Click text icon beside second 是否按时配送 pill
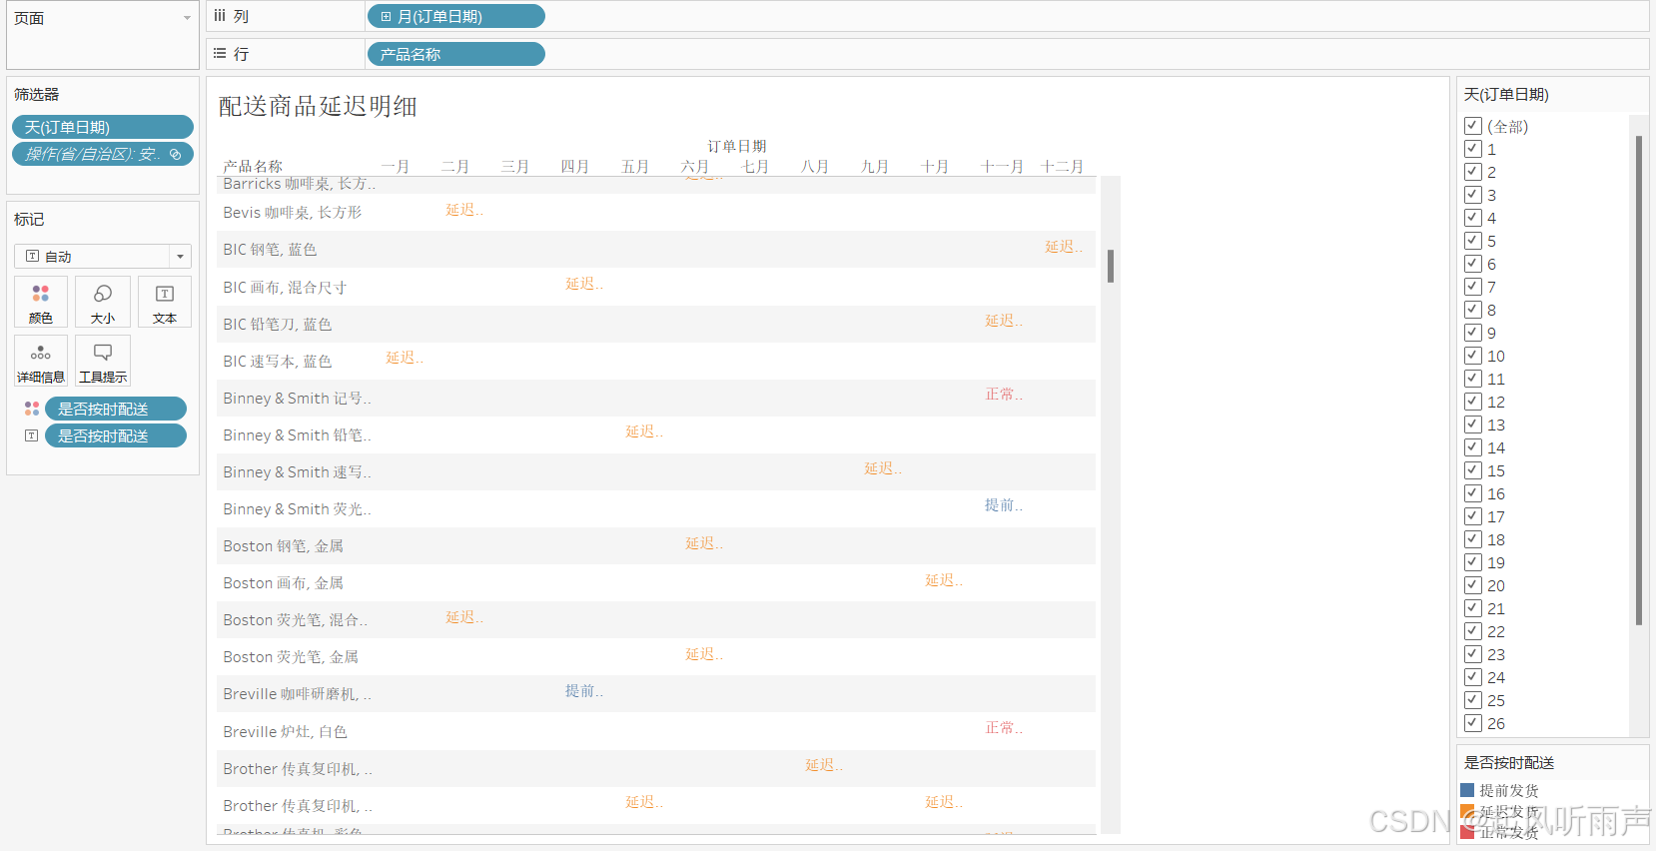The image size is (1656, 851). pyautogui.click(x=32, y=435)
